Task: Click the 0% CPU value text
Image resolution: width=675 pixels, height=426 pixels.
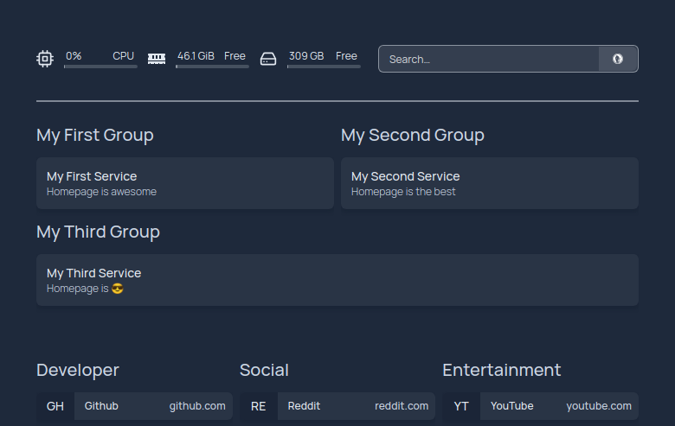Action: pos(74,56)
